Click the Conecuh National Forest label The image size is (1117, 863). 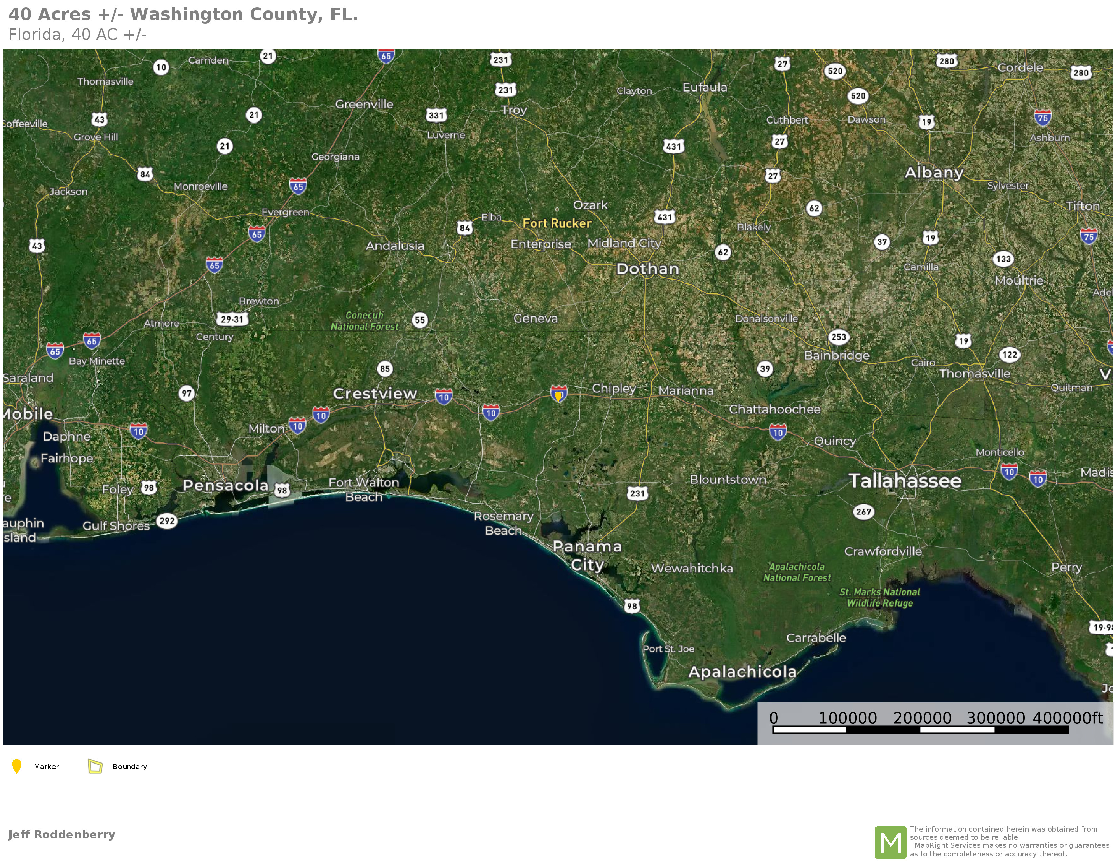tap(364, 321)
